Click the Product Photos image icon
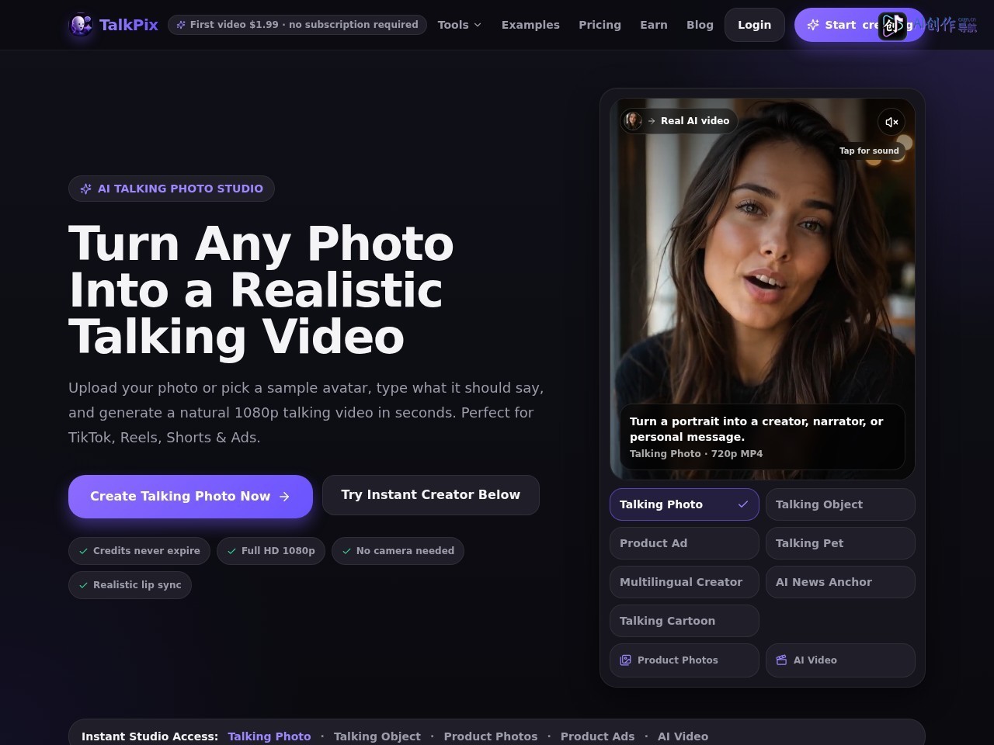Viewport: 994px width, 745px height. [625, 660]
